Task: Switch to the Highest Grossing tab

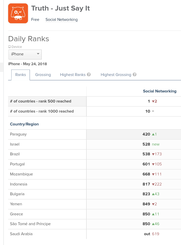Action: pyautogui.click(x=115, y=74)
